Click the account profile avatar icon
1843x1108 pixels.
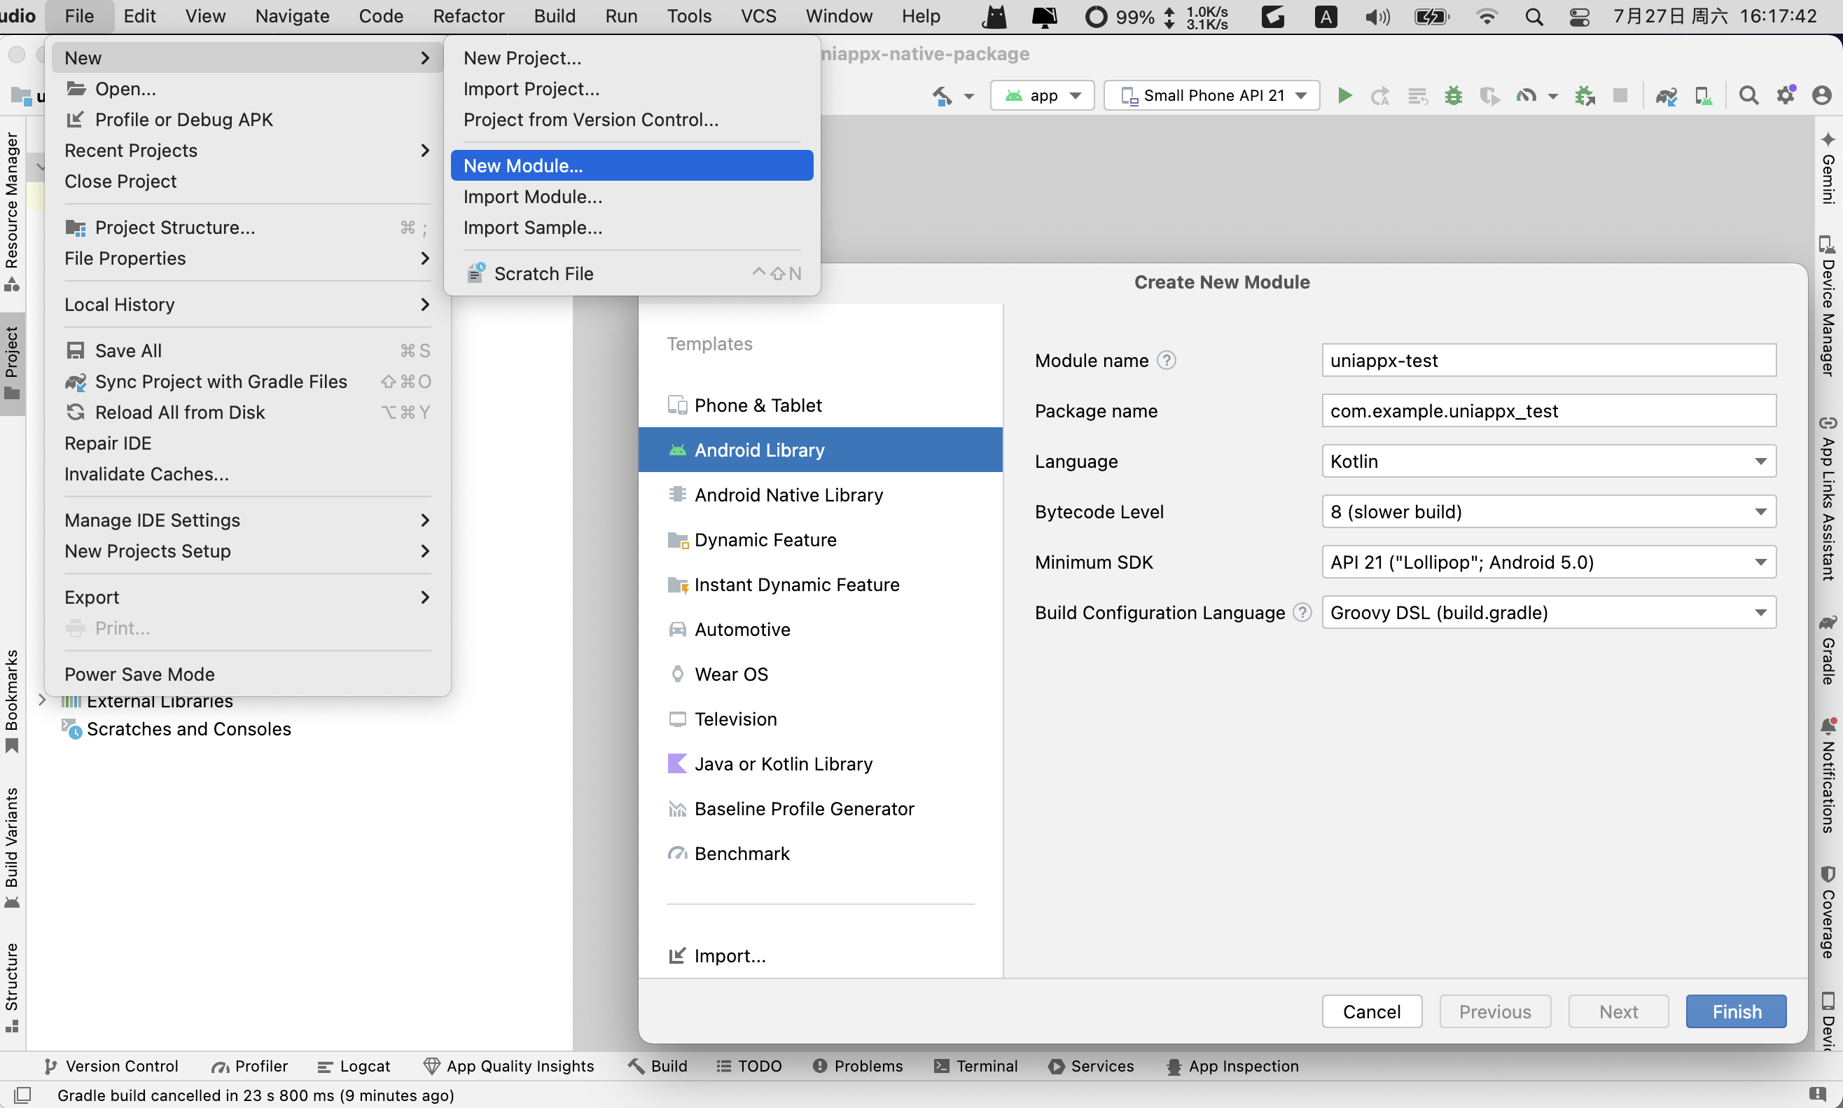(1822, 95)
